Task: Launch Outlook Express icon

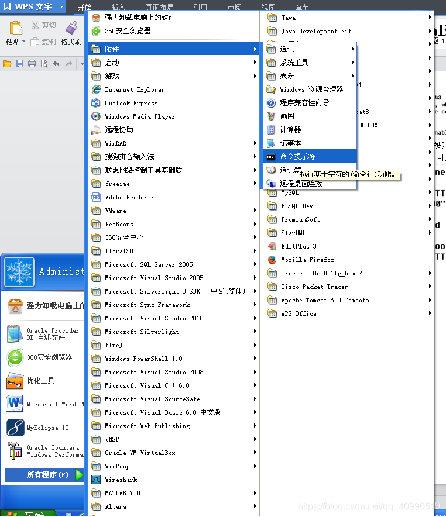Action: tap(96, 103)
